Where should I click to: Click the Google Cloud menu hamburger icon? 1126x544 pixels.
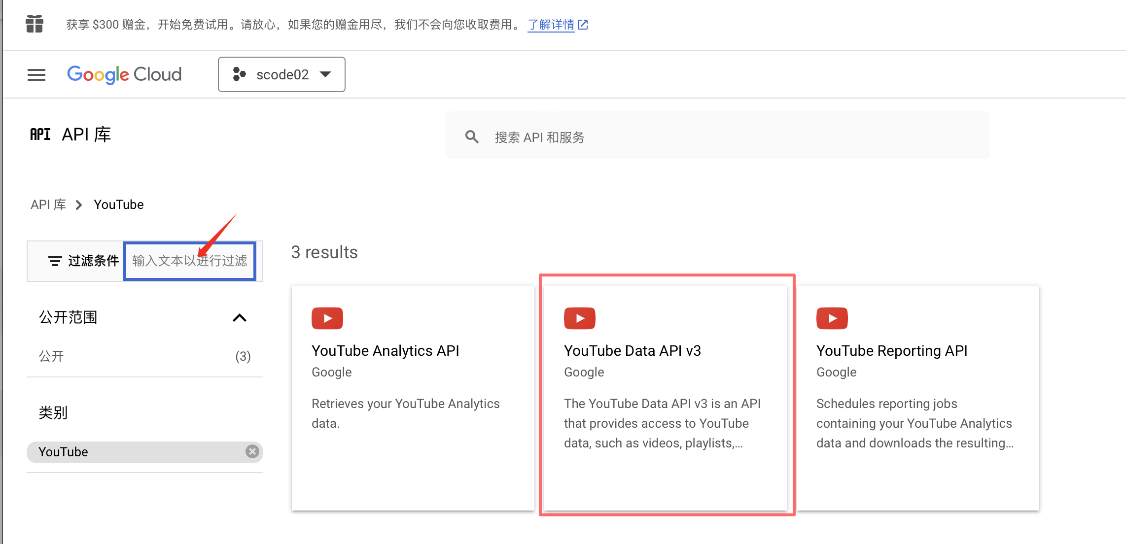pyautogui.click(x=35, y=74)
